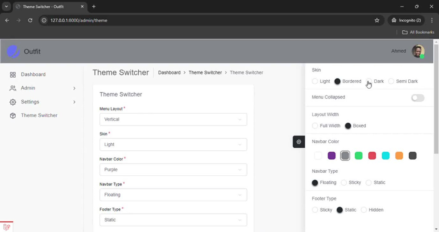
Task: Open the Footer Type dropdown
Action: [x=173, y=220]
